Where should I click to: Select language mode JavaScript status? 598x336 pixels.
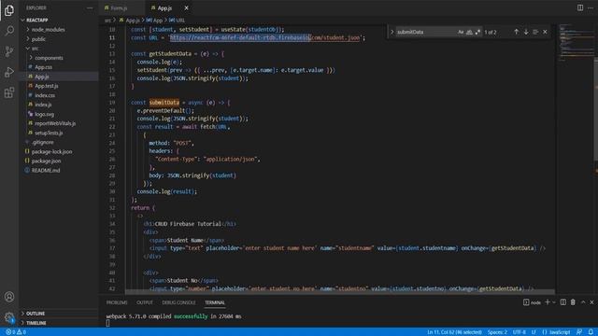[556, 332]
